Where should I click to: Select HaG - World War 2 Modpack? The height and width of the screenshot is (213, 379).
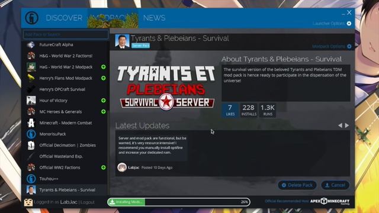(65, 67)
